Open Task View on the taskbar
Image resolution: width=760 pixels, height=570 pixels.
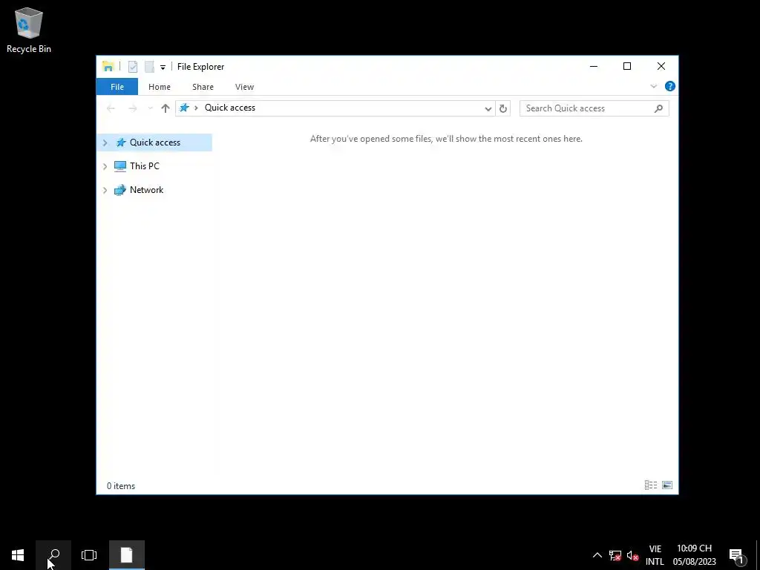(x=89, y=555)
